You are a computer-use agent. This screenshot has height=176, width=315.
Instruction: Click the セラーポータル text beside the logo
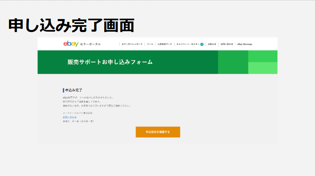click(90, 44)
